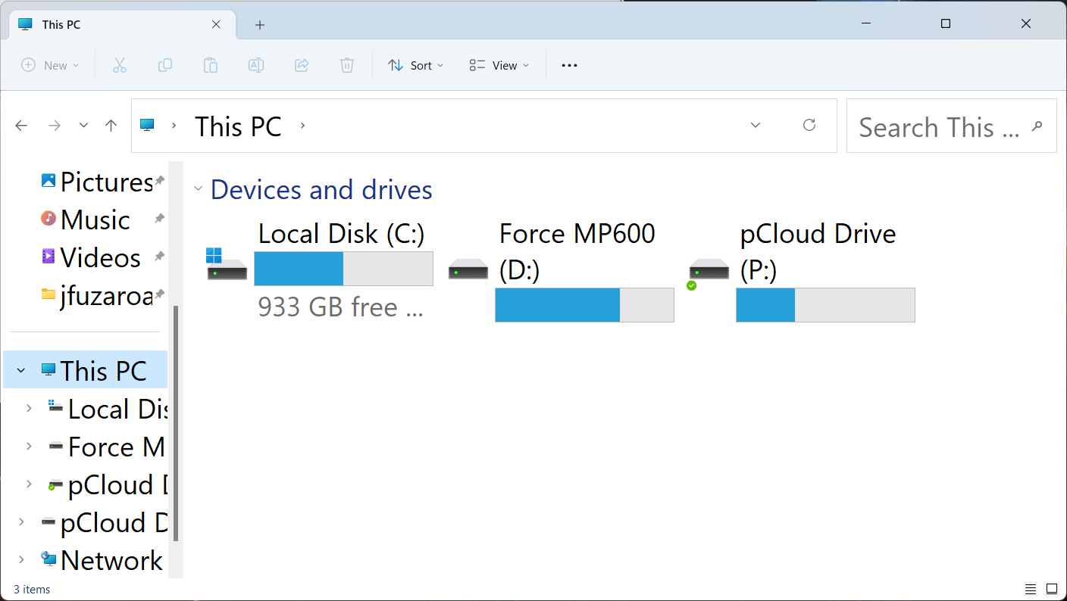Refresh the This PC view

click(x=809, y=125)
